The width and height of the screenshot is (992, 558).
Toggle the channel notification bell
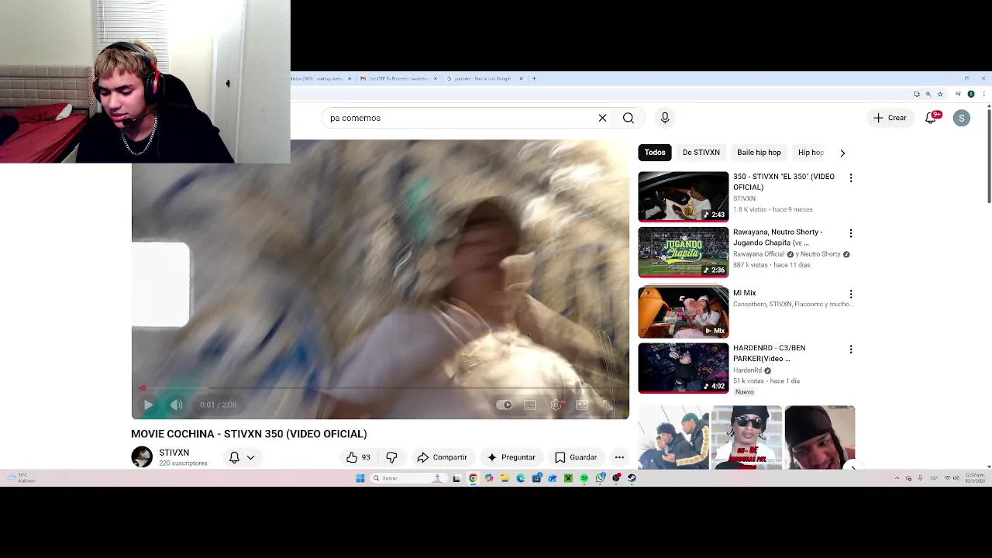click(234, 457)
